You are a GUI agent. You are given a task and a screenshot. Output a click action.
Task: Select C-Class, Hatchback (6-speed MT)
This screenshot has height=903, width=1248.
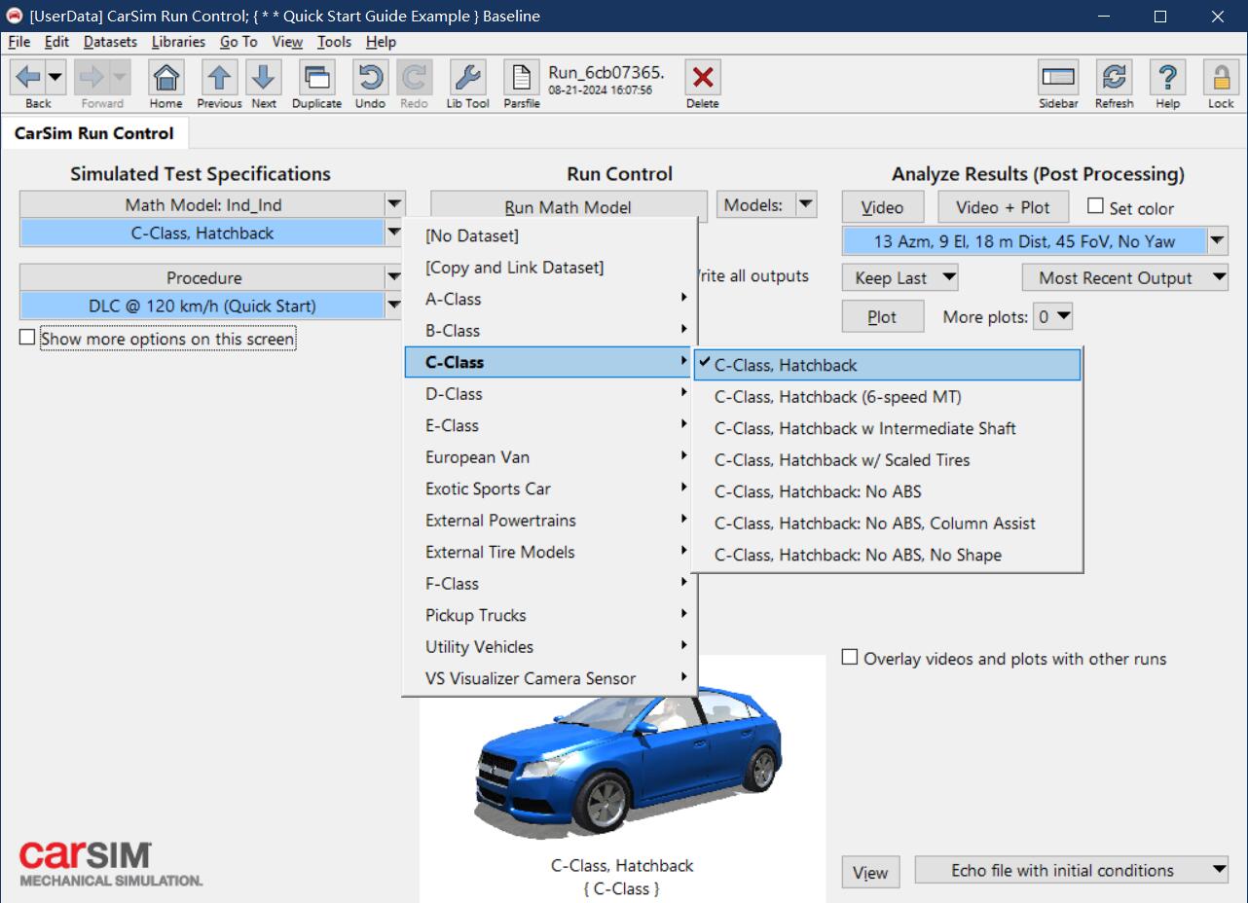pos(887,396)
